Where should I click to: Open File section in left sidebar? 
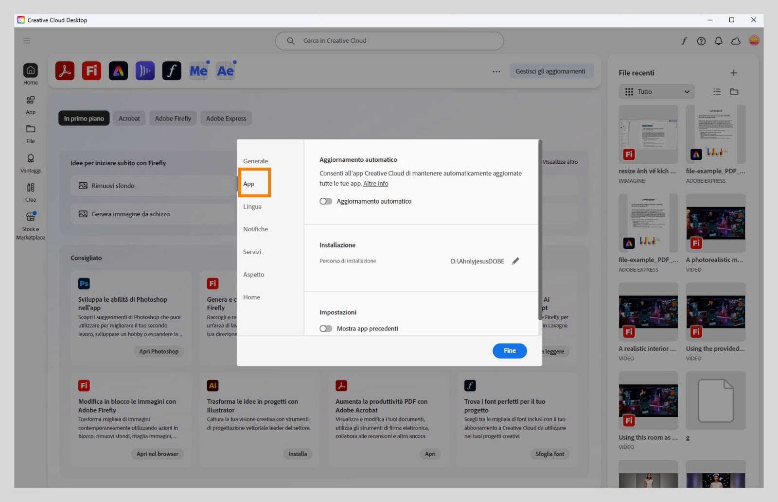tap(31, 134)
